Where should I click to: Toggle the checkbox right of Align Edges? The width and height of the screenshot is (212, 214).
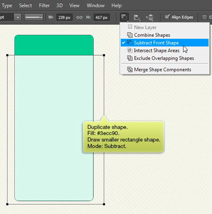(204, 17)
